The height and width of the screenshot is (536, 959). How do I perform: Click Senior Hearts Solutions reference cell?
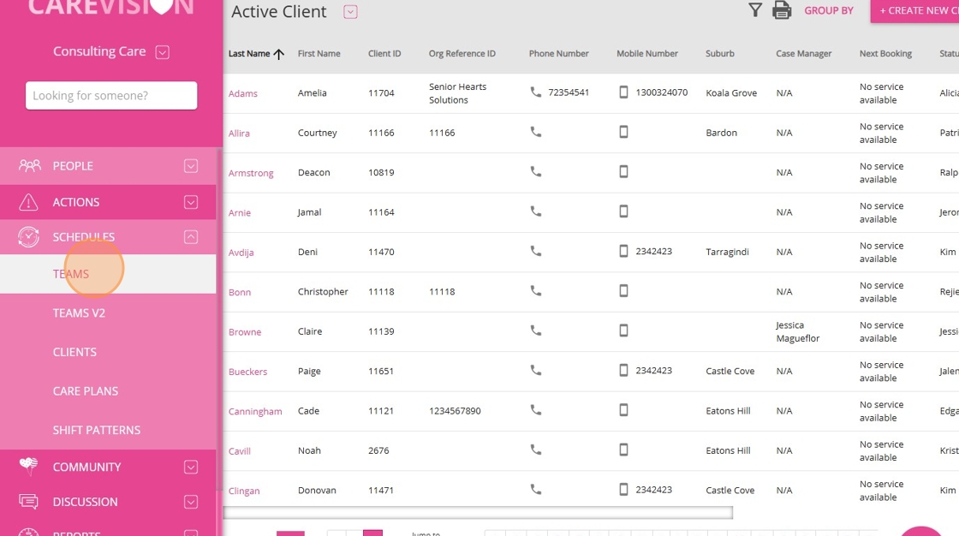457,93
